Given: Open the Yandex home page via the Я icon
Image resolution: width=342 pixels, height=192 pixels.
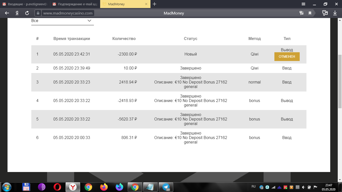Looking at the screenshot, I should click(x=17, y=13).
